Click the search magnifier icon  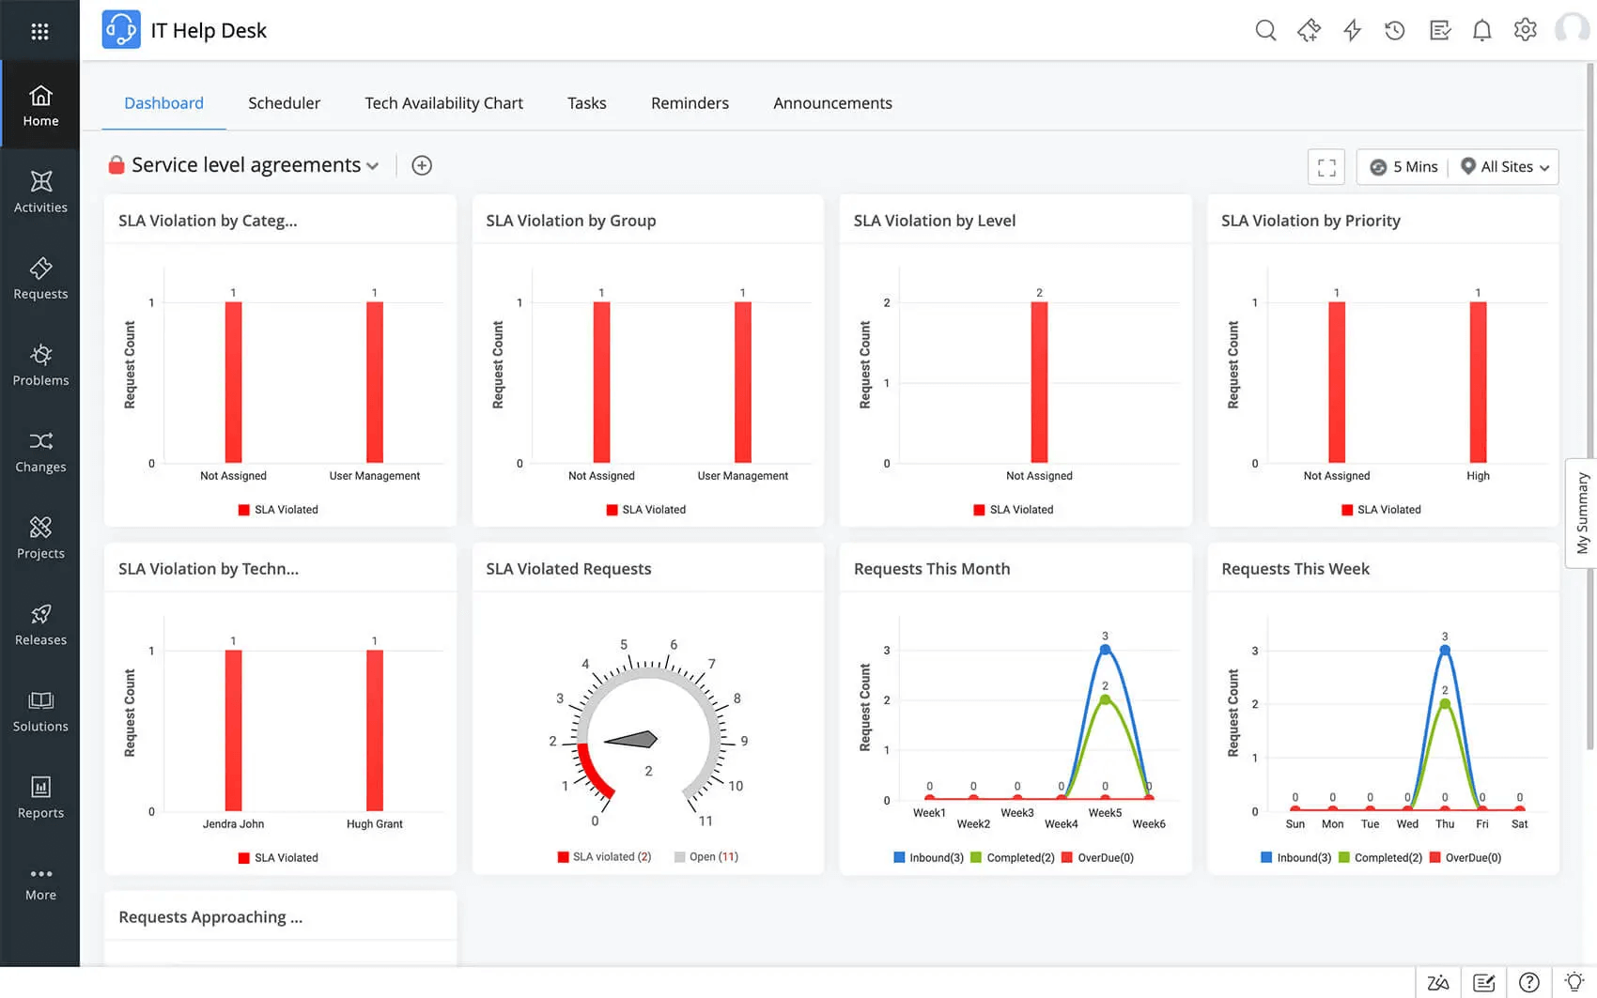click(1265, 31)
